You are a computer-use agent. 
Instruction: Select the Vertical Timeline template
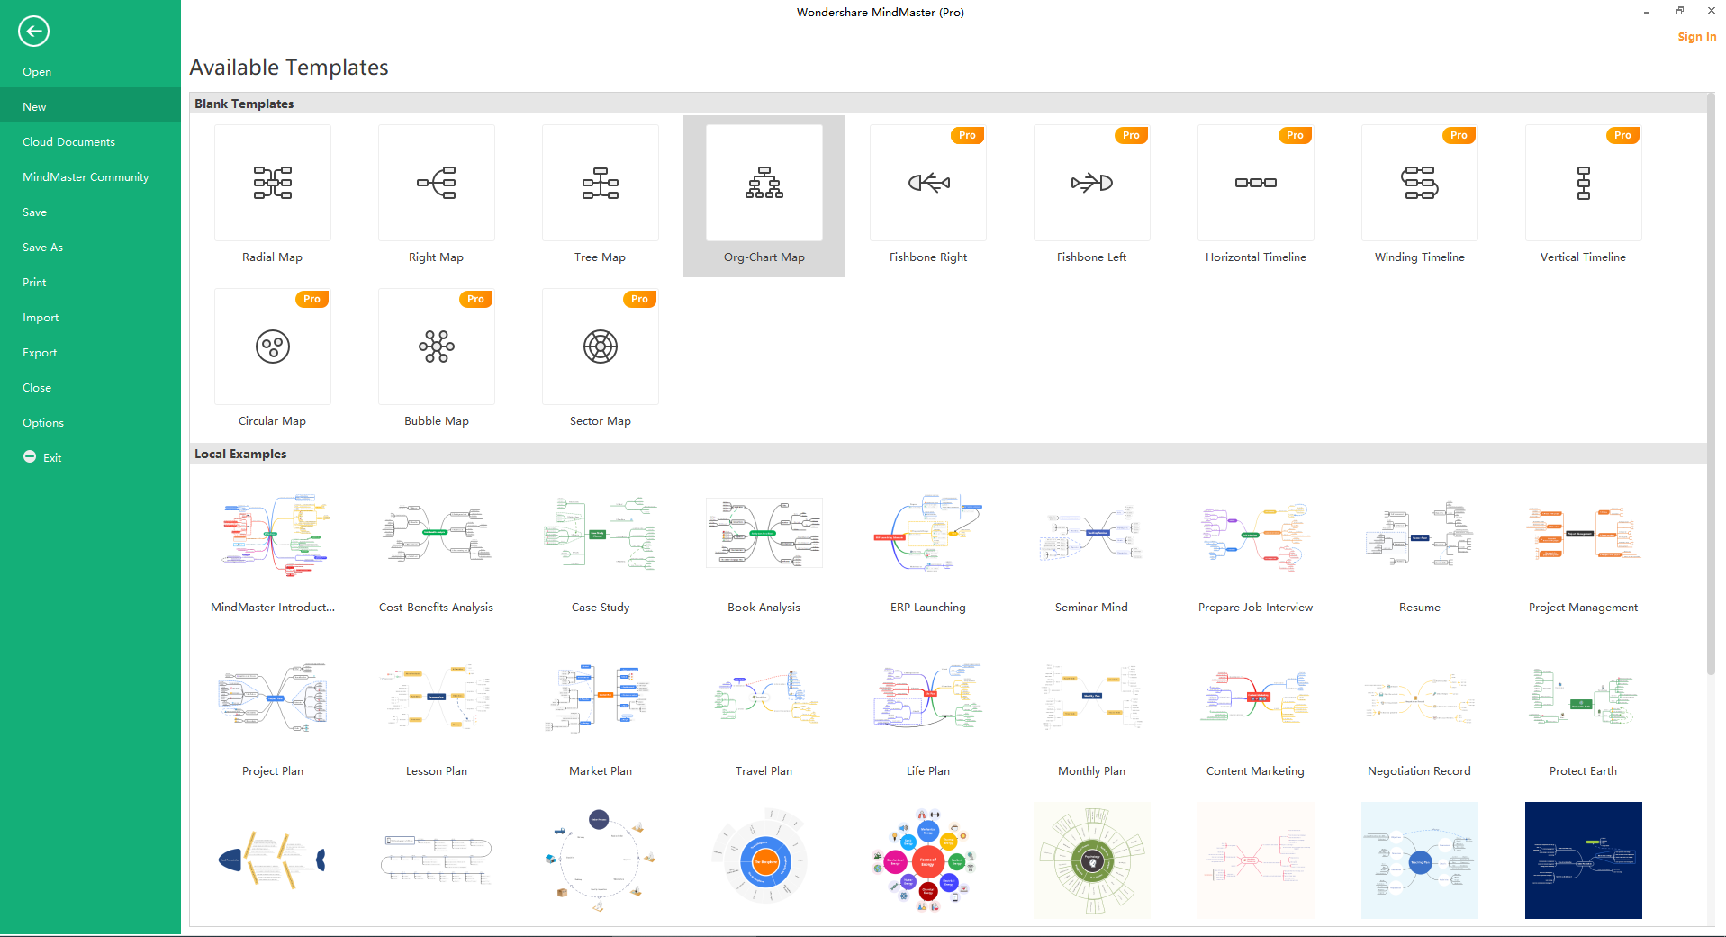(1584, 183)
